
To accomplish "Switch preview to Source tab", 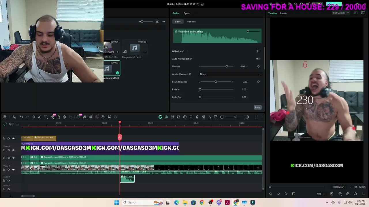I will click(x=283, y=13).
